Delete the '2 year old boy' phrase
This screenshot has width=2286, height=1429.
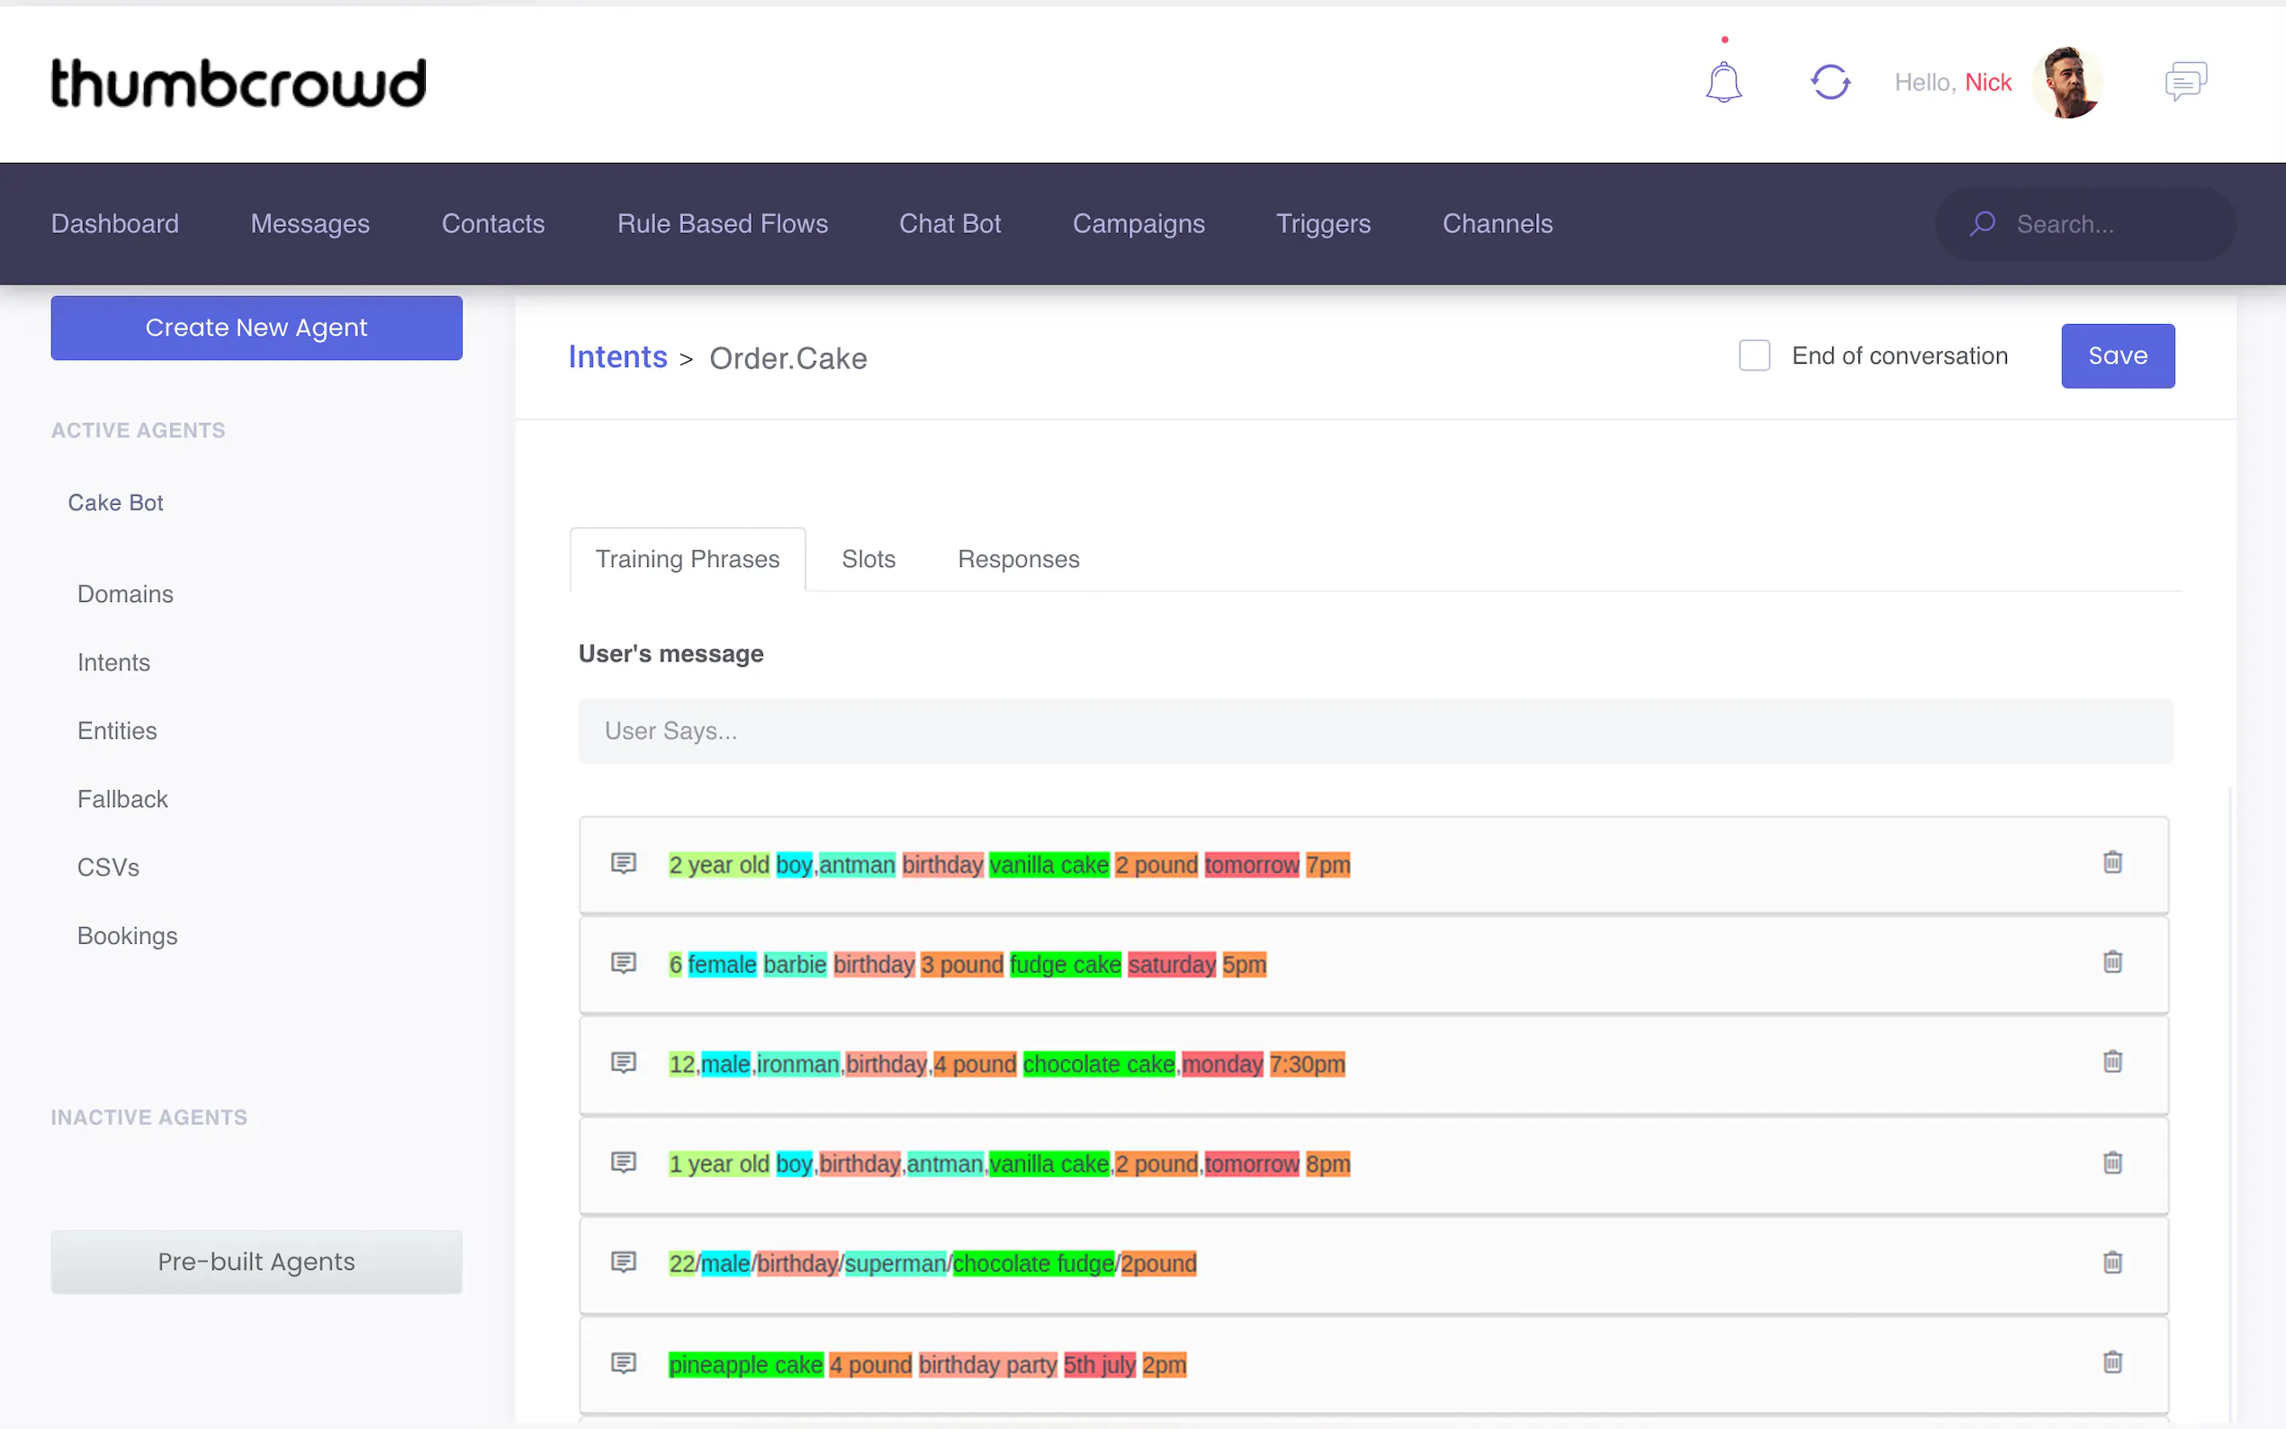(x=2112, y=863)
